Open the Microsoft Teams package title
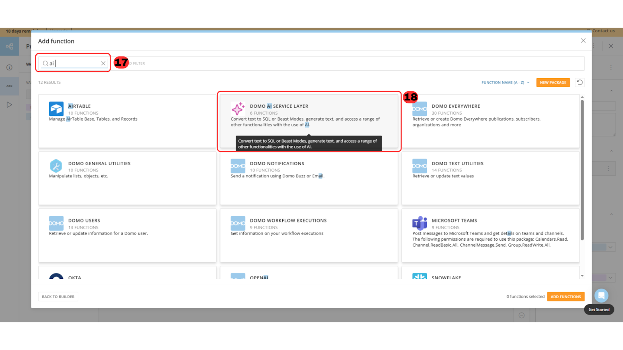This screenshot has height=350, width=623. (454, 220)
